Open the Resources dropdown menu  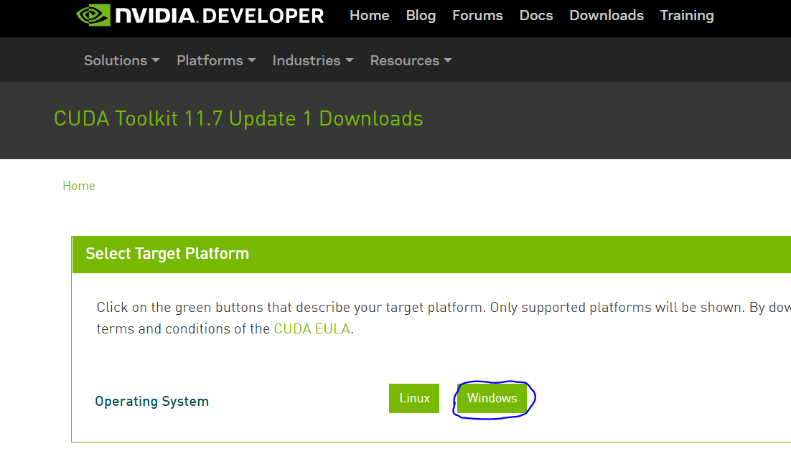411,60
